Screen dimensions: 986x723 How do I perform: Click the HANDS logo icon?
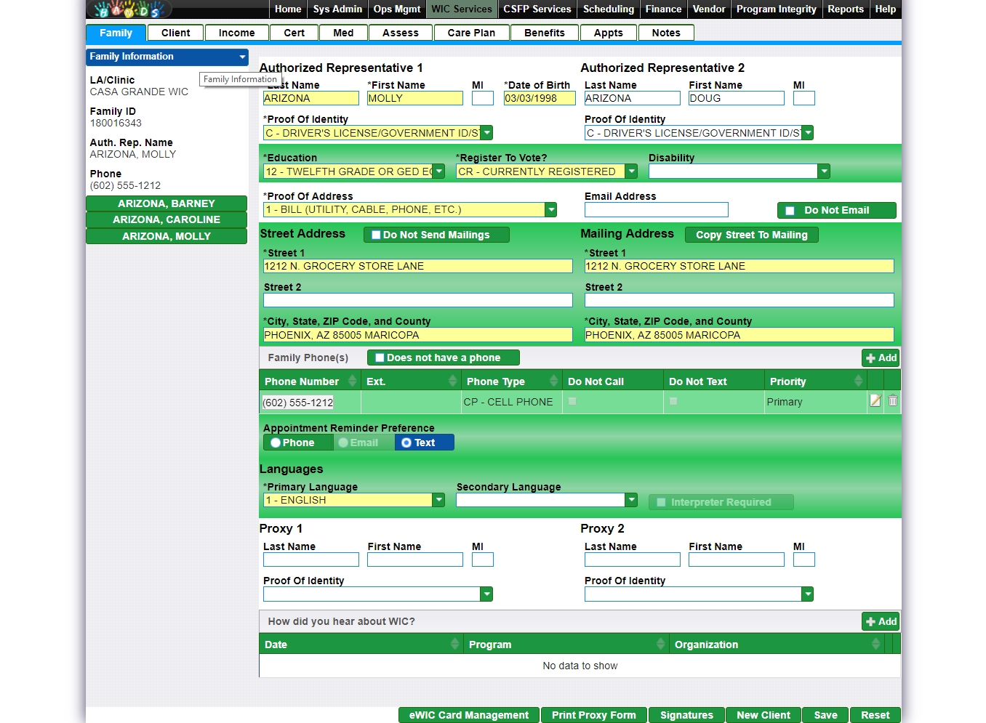(129, 9)
